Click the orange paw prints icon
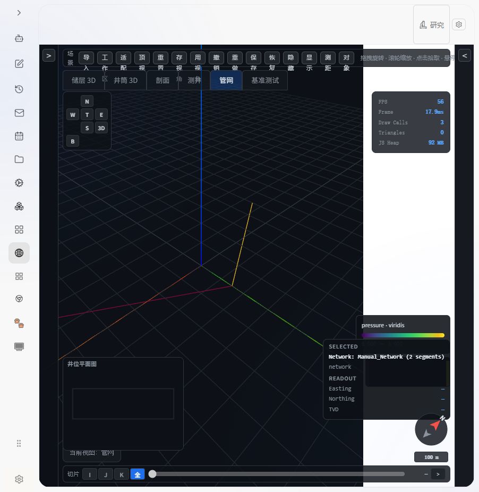 [19, 323]
